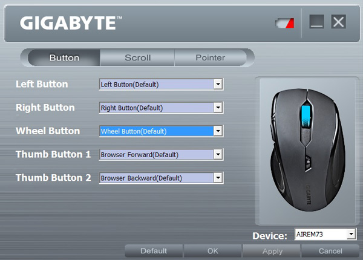Image resolution: width=363 pixels, height=260 pixels.
Task: Apply the current button settings
Action: click(x=272, y=251)
